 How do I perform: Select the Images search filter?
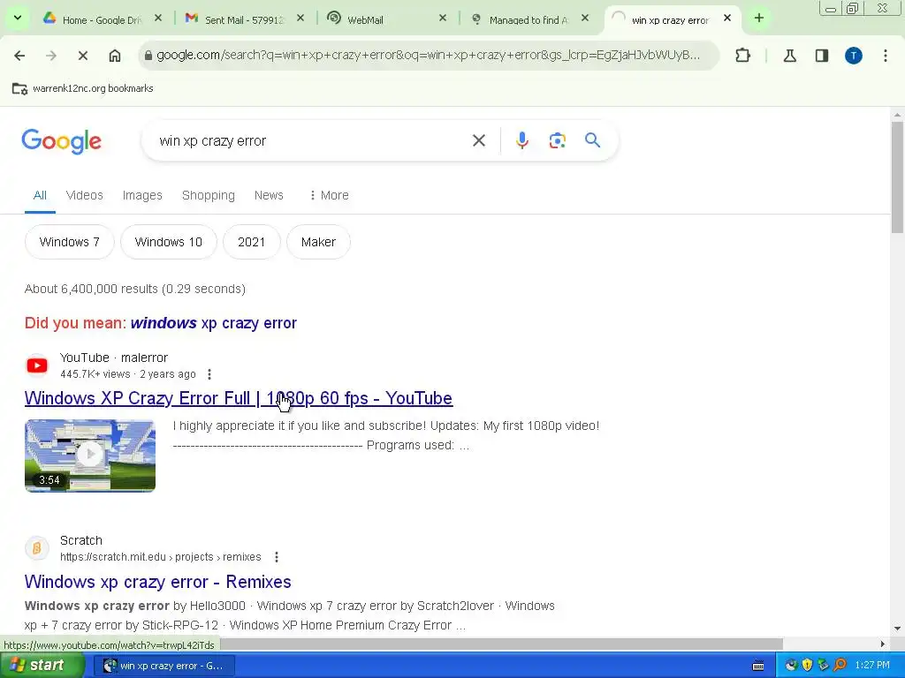142,195
